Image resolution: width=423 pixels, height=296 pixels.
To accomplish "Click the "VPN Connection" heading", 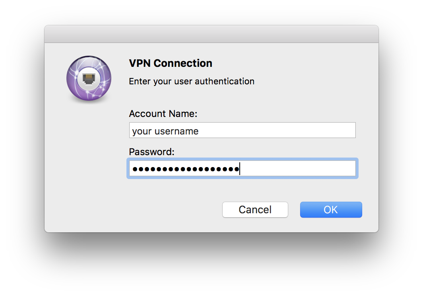I will click(x=171, y=63).
